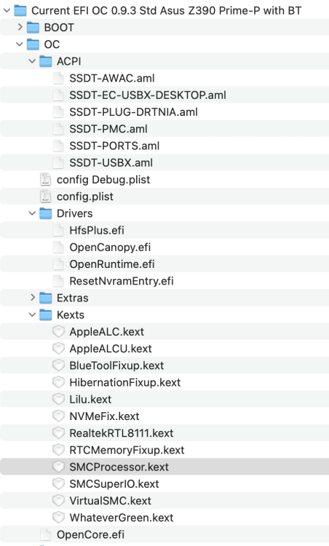This screenshot has width=329, height=546.
Task: Select the SSDT-PMC.aml file name
Action: coord(108,129)
